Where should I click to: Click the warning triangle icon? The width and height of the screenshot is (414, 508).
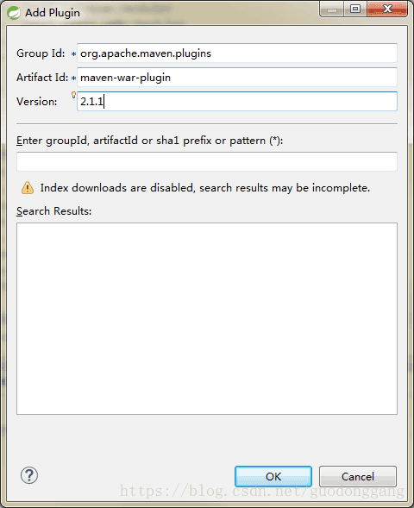click(28, 188)
